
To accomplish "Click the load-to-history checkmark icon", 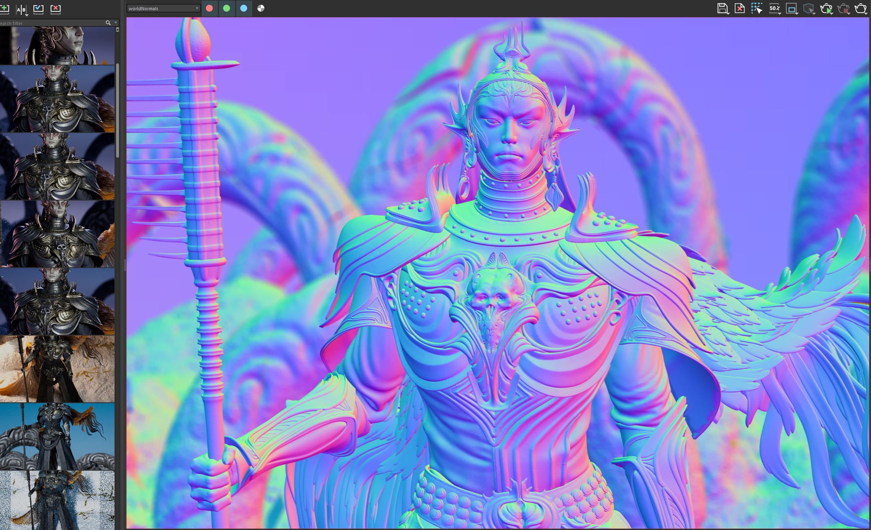I will pos(38,9).
